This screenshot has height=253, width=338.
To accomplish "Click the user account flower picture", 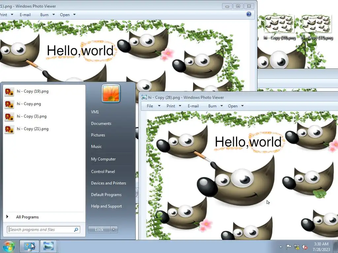I will point(111,93).
